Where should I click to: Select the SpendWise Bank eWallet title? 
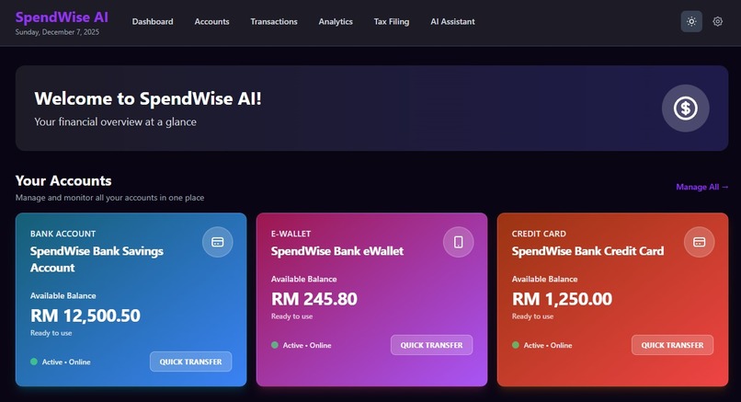click(337, 251)
